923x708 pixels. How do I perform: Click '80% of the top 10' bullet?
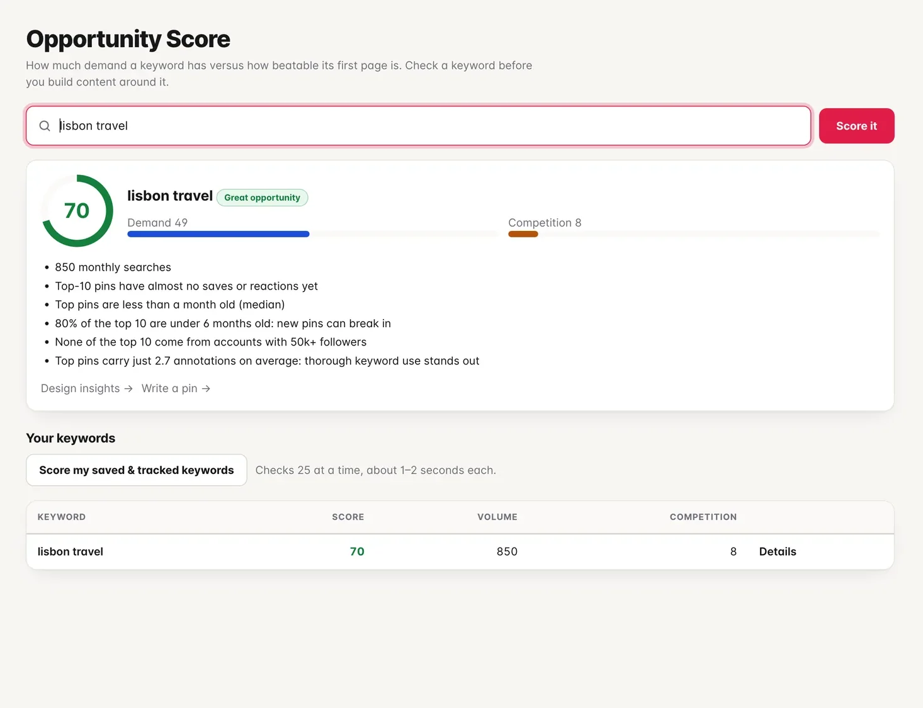click(x=223, y=323)
